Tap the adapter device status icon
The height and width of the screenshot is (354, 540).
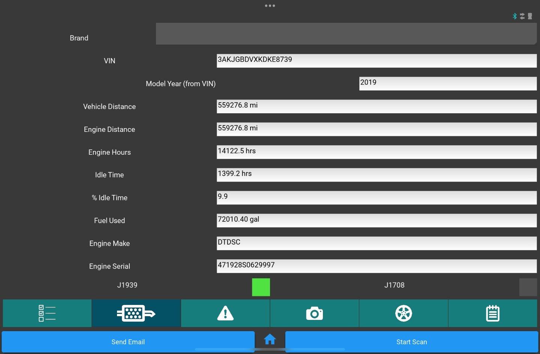530,16
